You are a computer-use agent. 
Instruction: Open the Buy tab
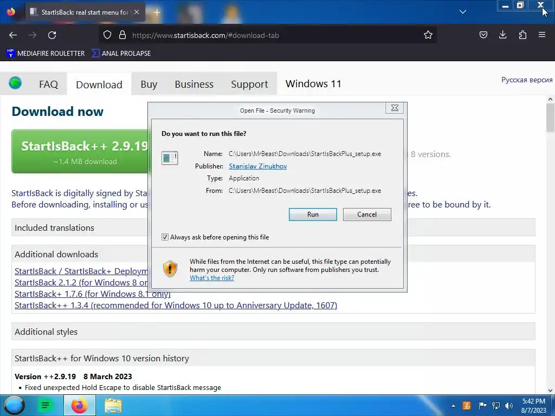[x=149, y=84]
